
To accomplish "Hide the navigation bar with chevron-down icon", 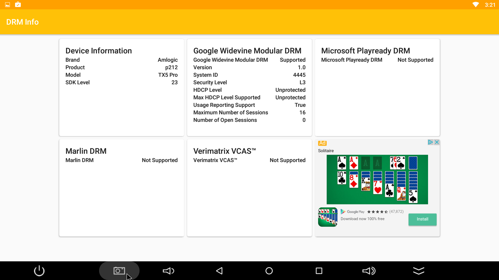I will [x=419, y=271].
